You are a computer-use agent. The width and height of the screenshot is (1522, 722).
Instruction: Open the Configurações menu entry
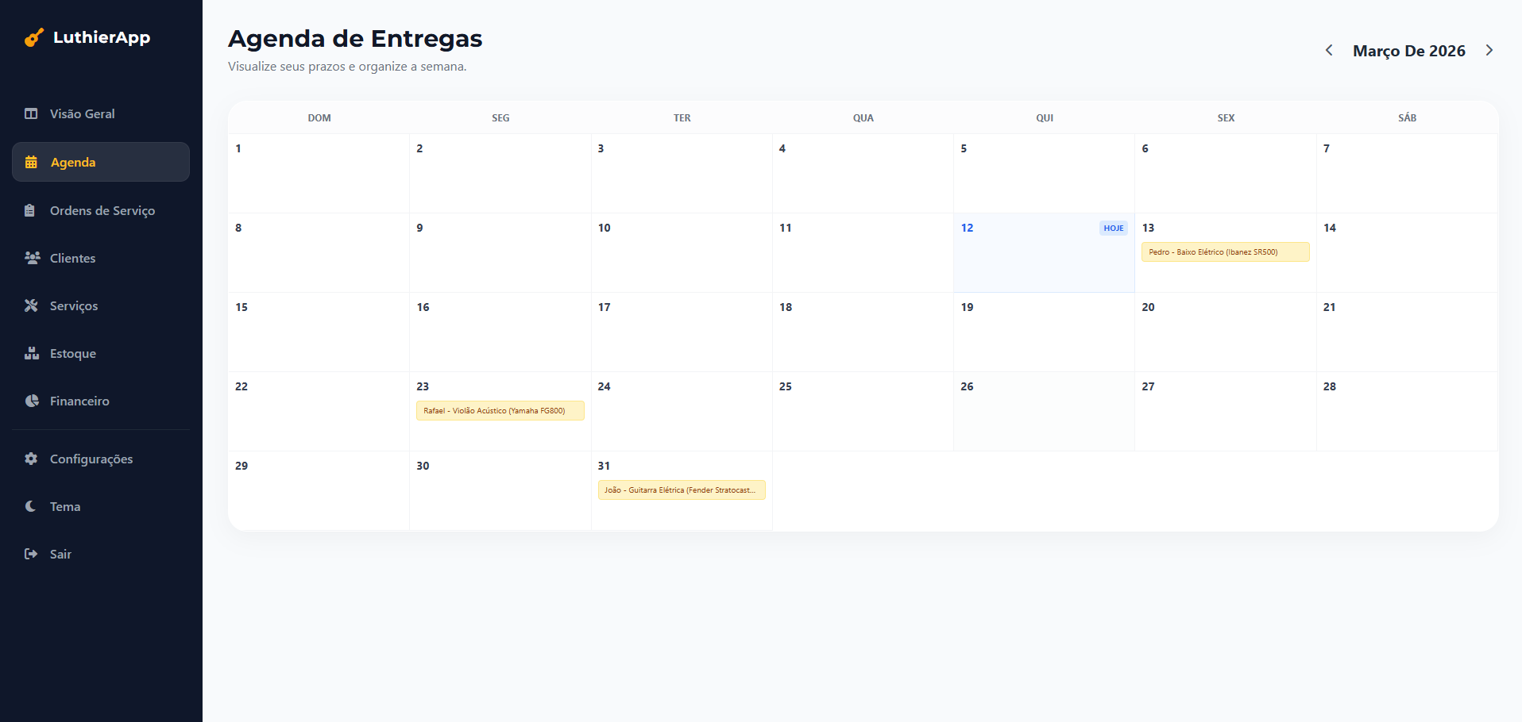pyautogui.click(x=91, y=459)
